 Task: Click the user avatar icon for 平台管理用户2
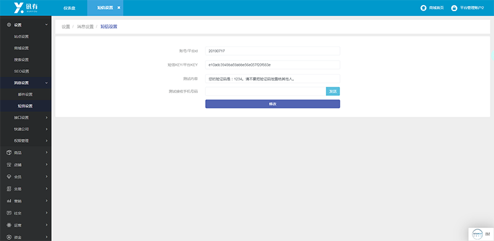[454, 8]
